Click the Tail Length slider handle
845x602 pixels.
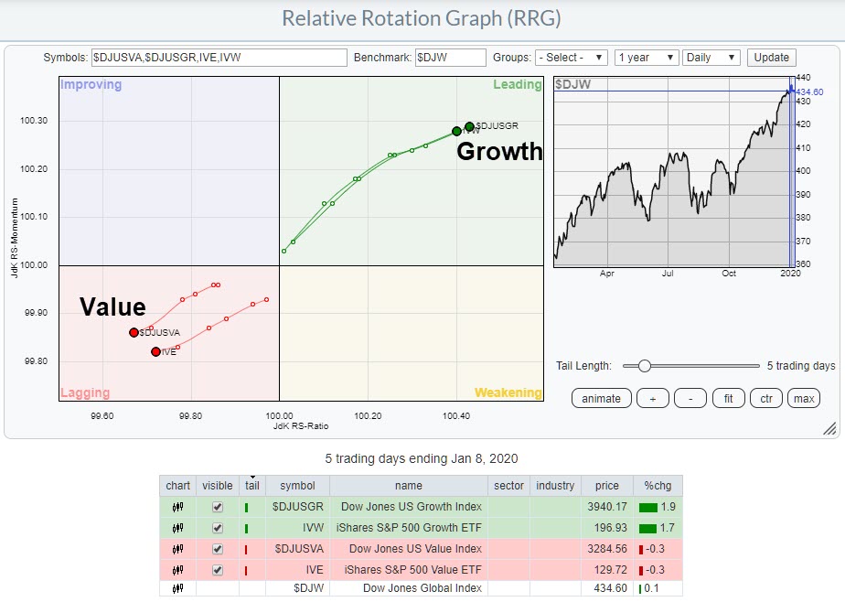645,366
